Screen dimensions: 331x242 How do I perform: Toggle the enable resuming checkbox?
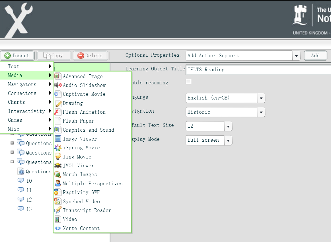click(188, 82)
